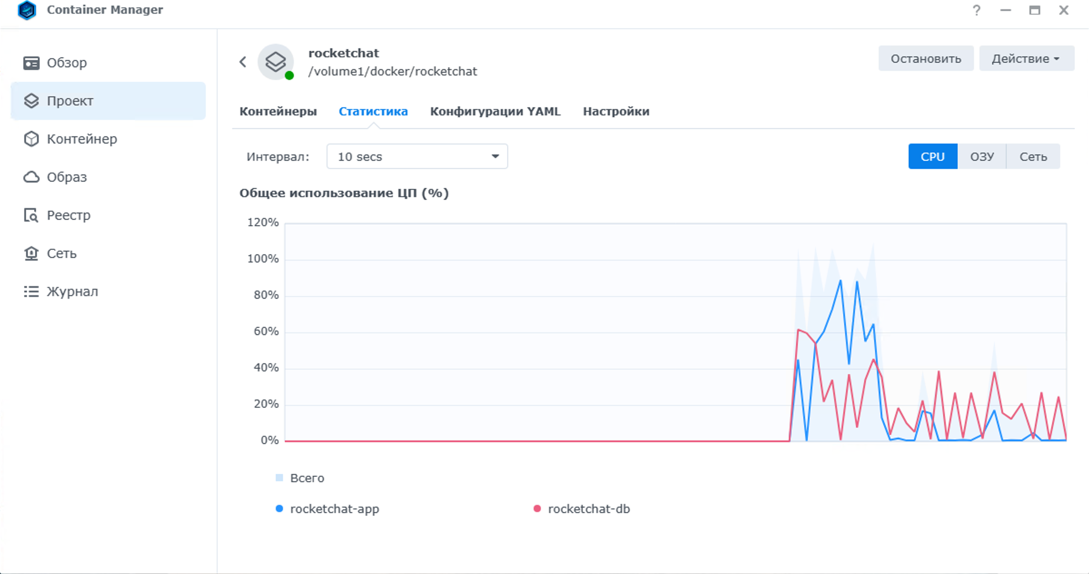Click the 60% axis label

tap(266, 332)
